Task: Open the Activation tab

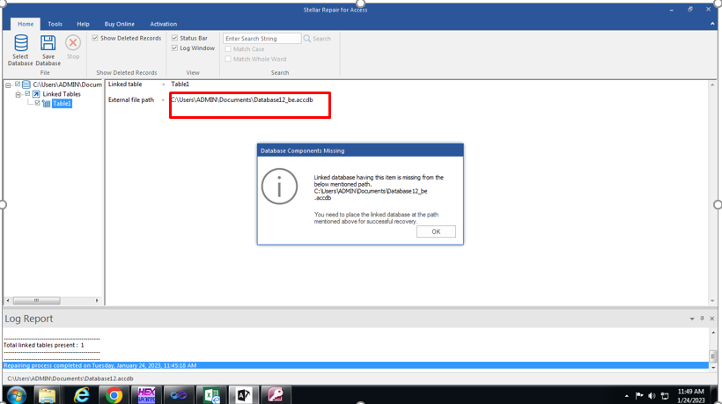Action: click(163, 24)
